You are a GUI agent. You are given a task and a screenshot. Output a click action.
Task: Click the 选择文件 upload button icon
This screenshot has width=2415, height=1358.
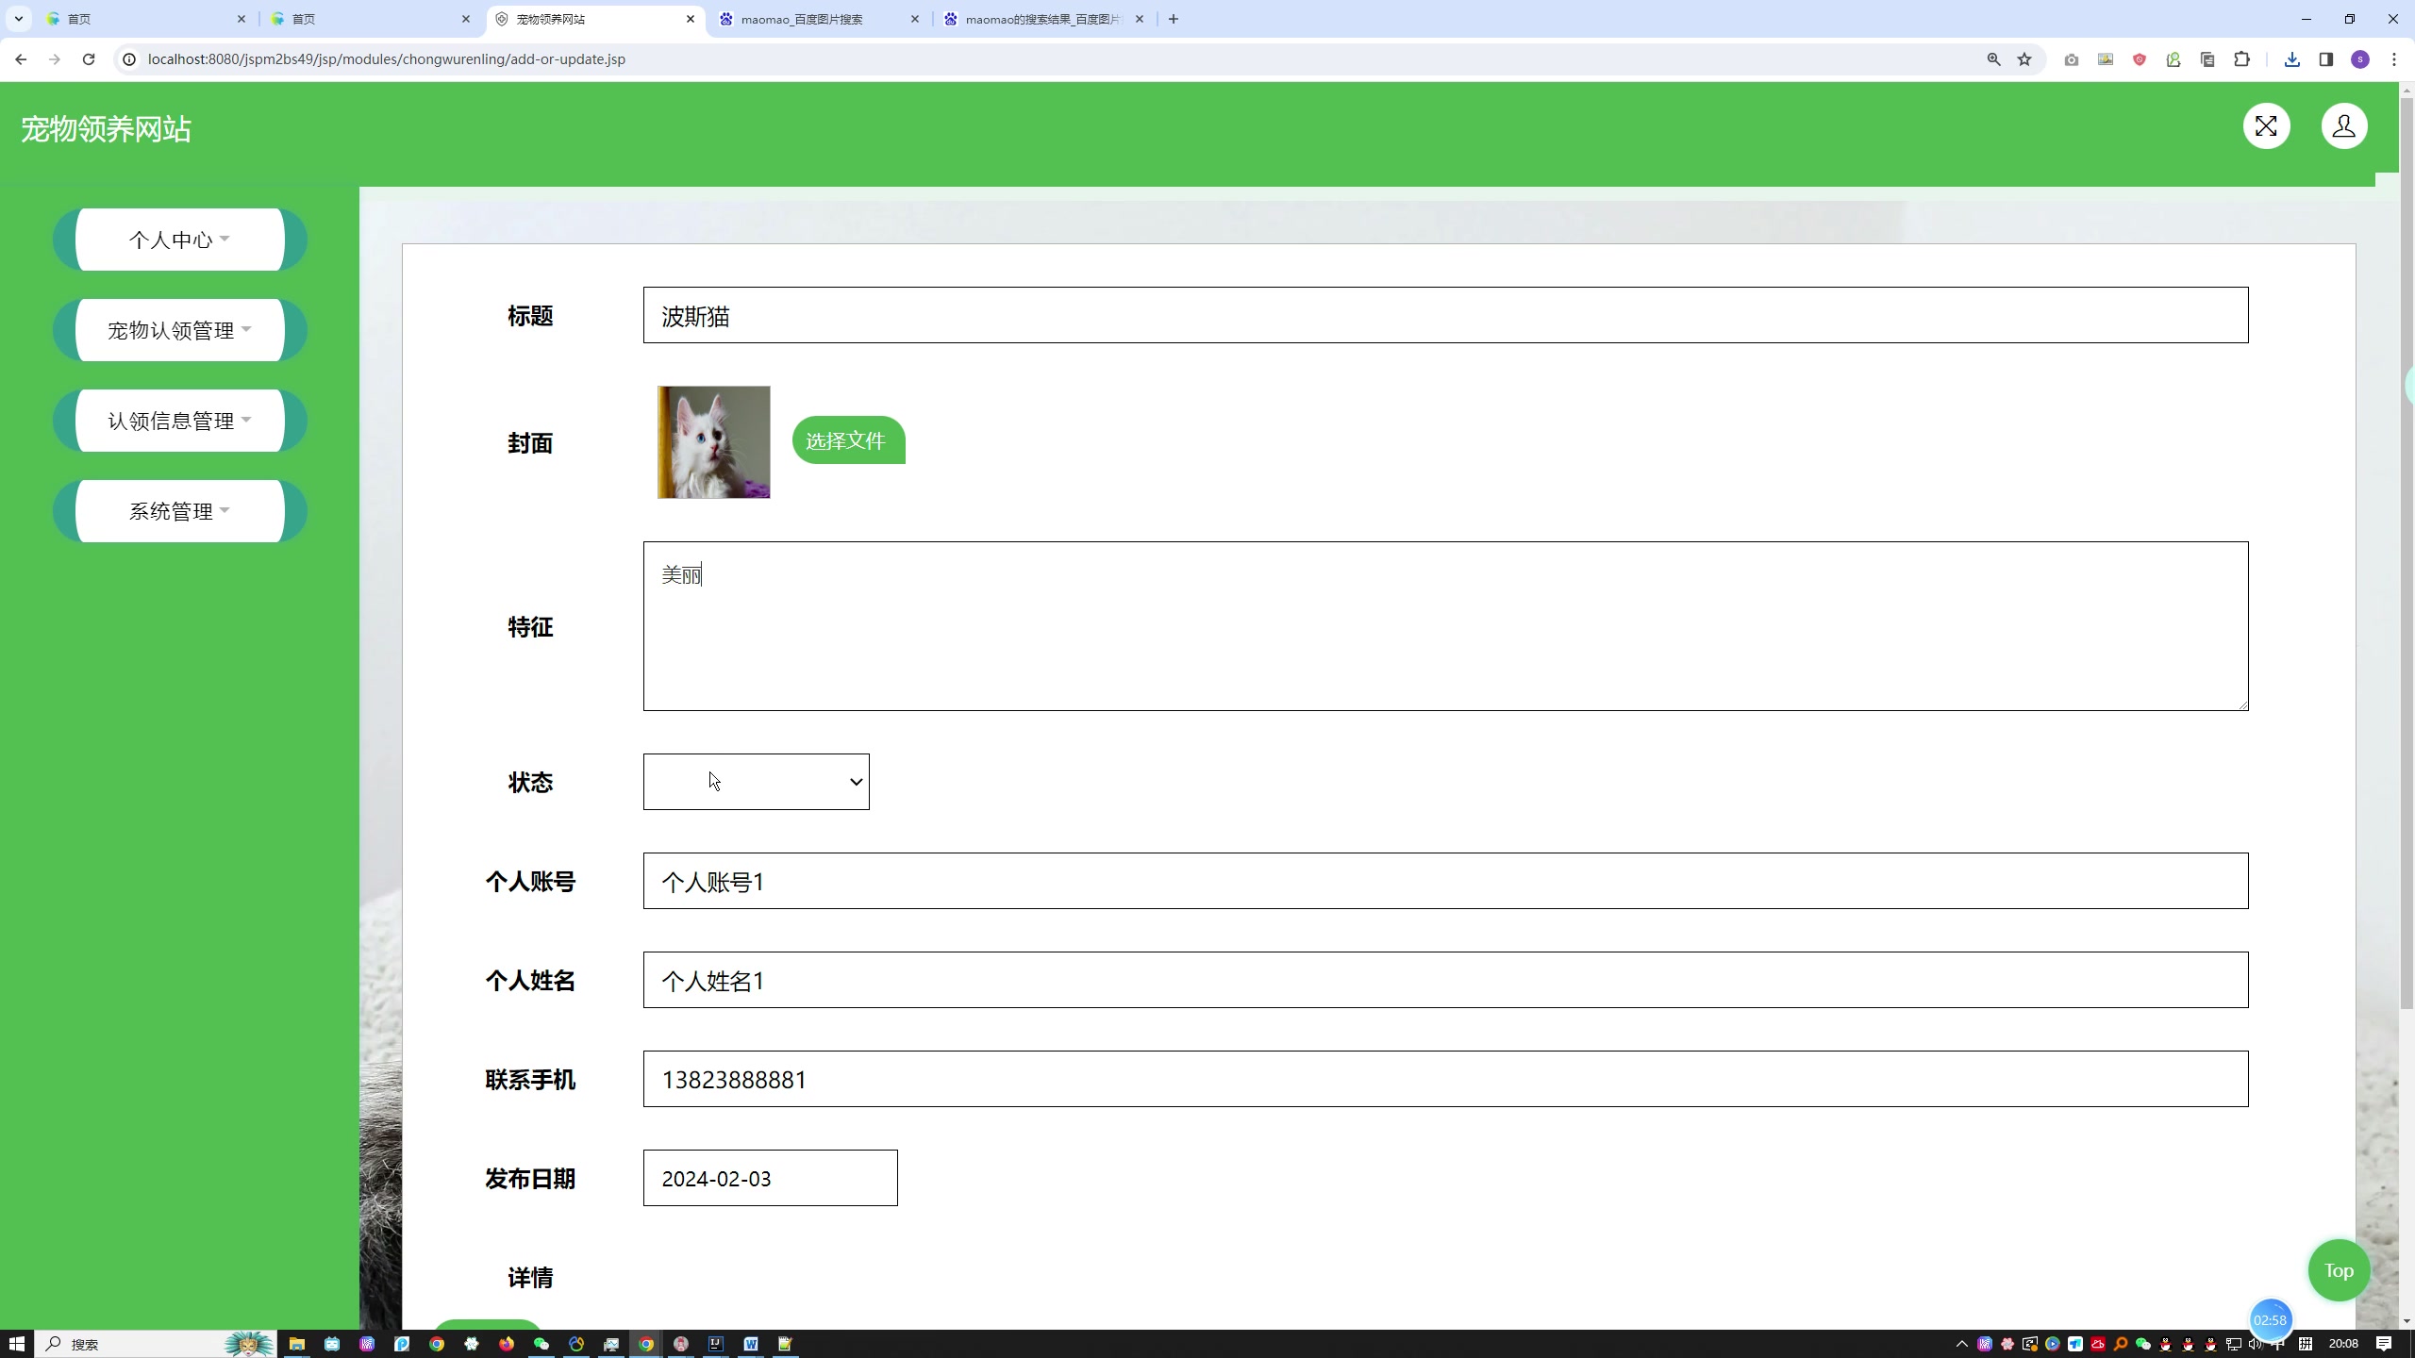coord(846,441)
